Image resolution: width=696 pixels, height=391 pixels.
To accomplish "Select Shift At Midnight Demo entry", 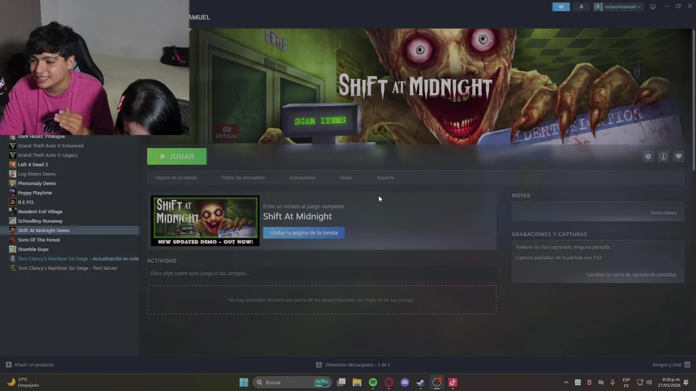I will [x=43, y=230].
